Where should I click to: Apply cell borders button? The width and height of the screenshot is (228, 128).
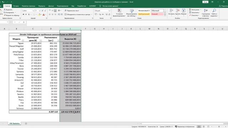point(34,14)
